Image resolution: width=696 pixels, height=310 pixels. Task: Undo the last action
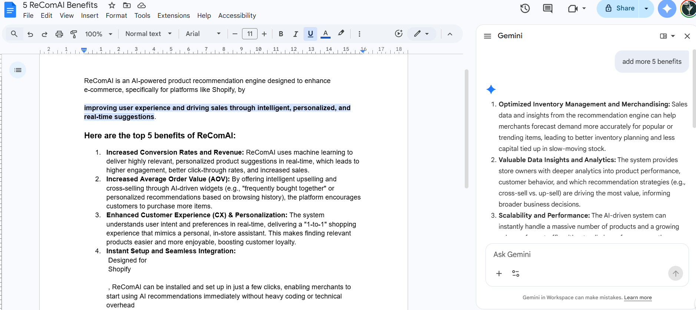point(30,34)
